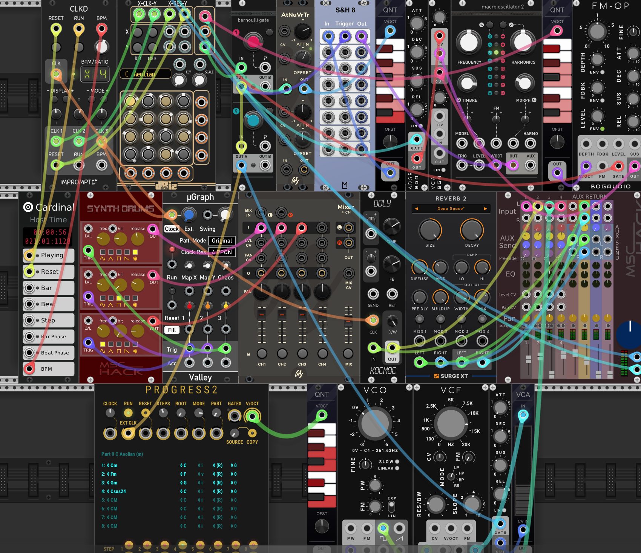Click the Host Time Playing output jack
This screenshot has width=641, height=553.
pyautogui.click(x=29, y=255)
